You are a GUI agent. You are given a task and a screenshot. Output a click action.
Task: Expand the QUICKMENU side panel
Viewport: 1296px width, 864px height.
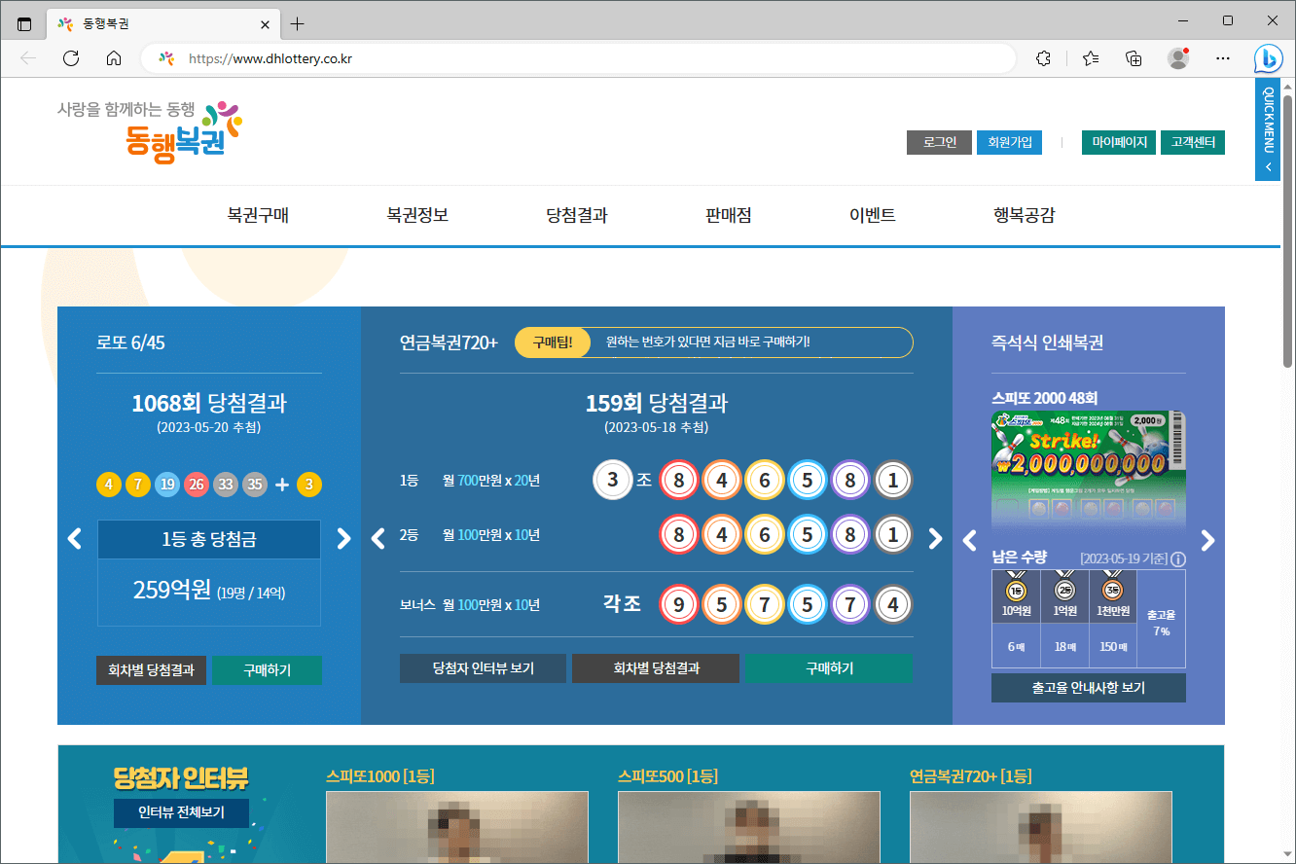tap(1268, 129)
